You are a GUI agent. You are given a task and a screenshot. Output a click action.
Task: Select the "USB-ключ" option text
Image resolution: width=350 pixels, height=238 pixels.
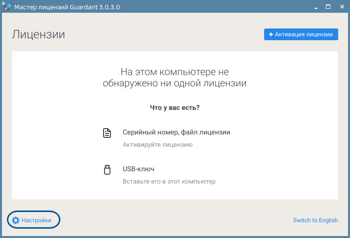(138, 169)
